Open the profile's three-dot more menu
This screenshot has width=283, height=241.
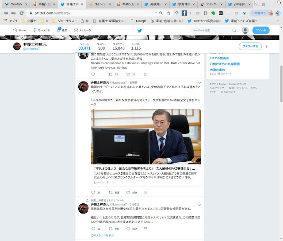point(267,47)
